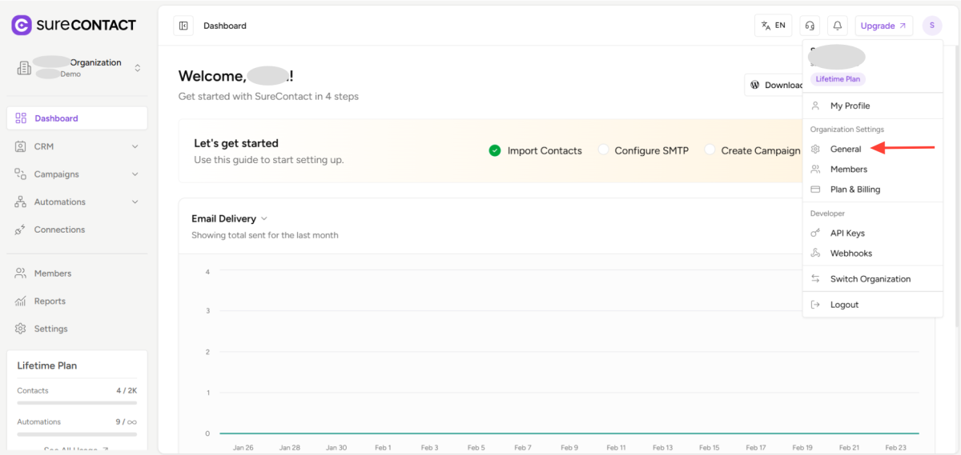This screenshot has height=455, width=961.
Task: Open the support headset icon
Action: (810, 26)
